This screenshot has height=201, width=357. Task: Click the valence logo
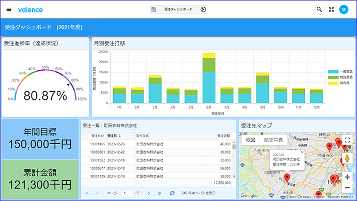[x=30, y=9]
